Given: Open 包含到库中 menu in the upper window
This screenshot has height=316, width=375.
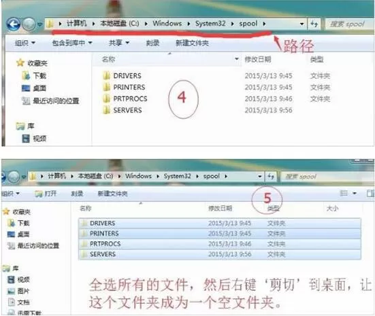Looking at the screenshot, I should [72, 43].
